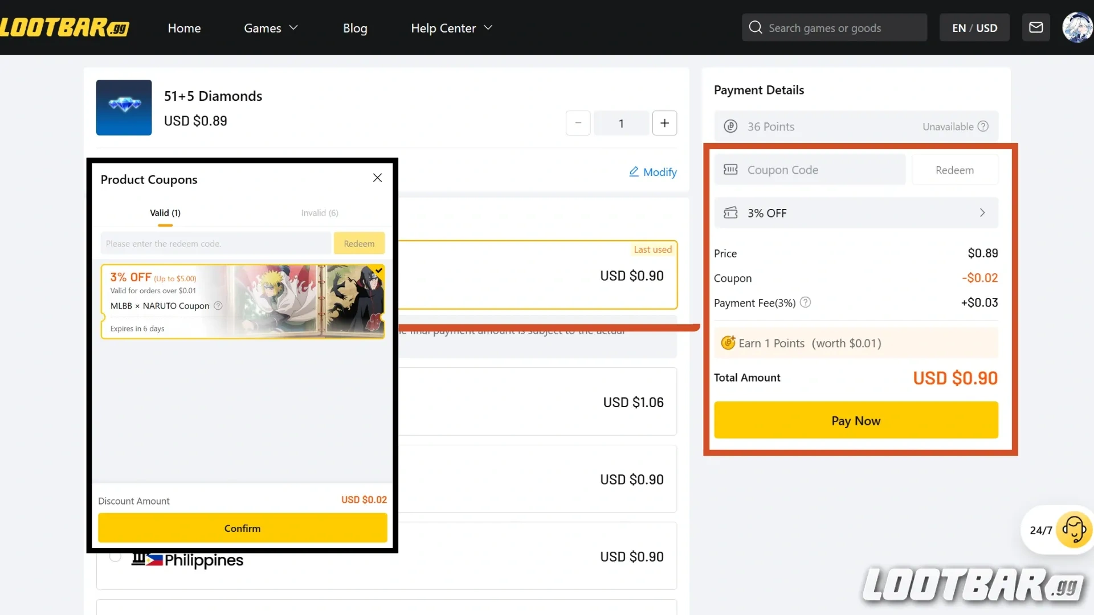1094x615 pixels.
Task: Click the Pay Now button
Action: click(x=856, y=420)
